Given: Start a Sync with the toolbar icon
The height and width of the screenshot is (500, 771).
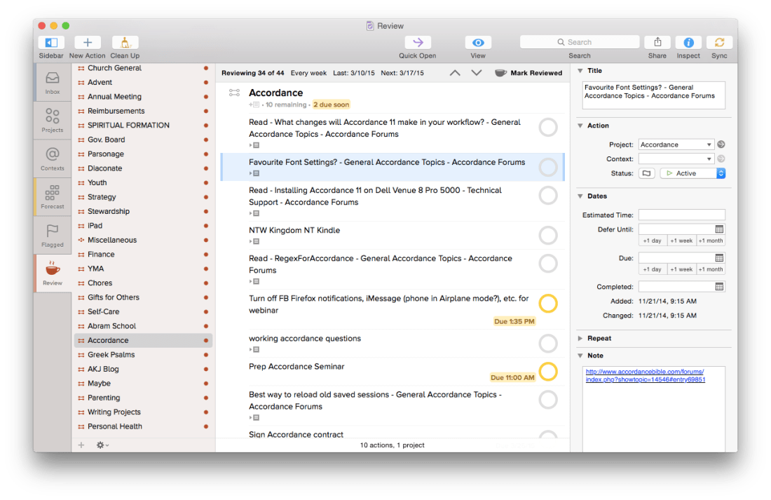Looking at the screenshot, I should pyautogui.click(x=719, y=43).
